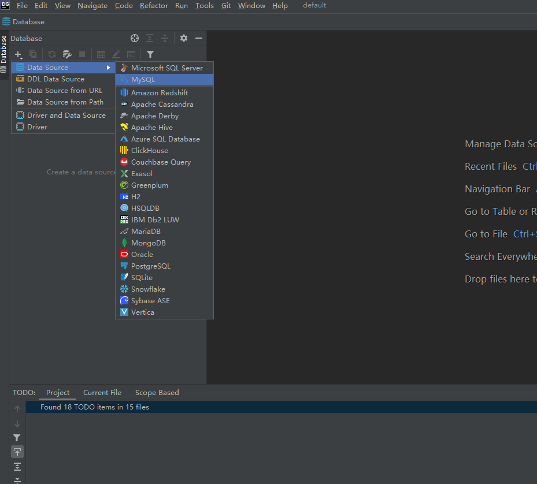Click the locate crosshair icon in Database panel header
This screenshot has height=484, width=537.
(x=135, y=38)
